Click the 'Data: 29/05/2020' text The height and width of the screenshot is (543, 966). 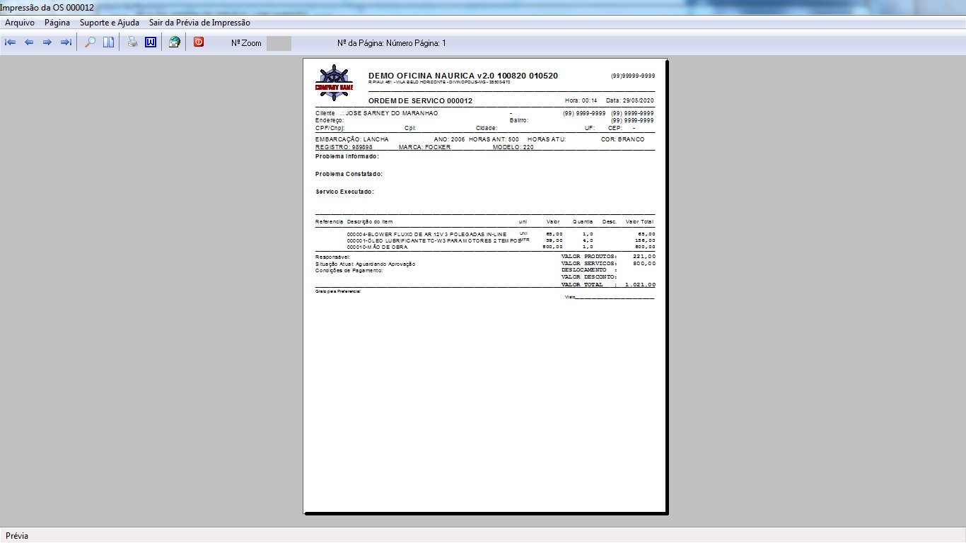coord(630,101)
